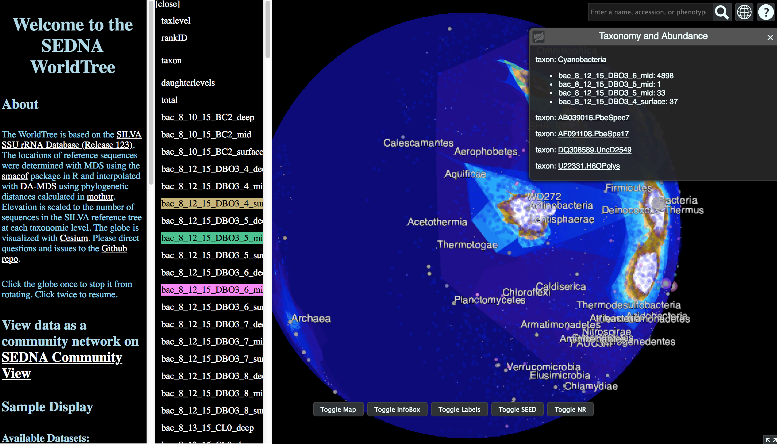Select the bac_8_10_15_BC2_deep dataset
Image resolution: width=777 pixels, height=444 pixels.
(x=207, y=117)
